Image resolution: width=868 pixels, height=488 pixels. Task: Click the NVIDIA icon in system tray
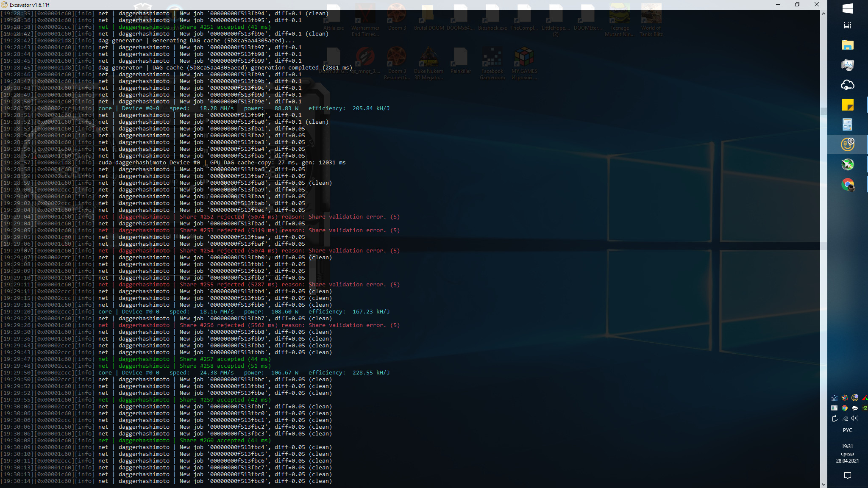pos(865,408)
